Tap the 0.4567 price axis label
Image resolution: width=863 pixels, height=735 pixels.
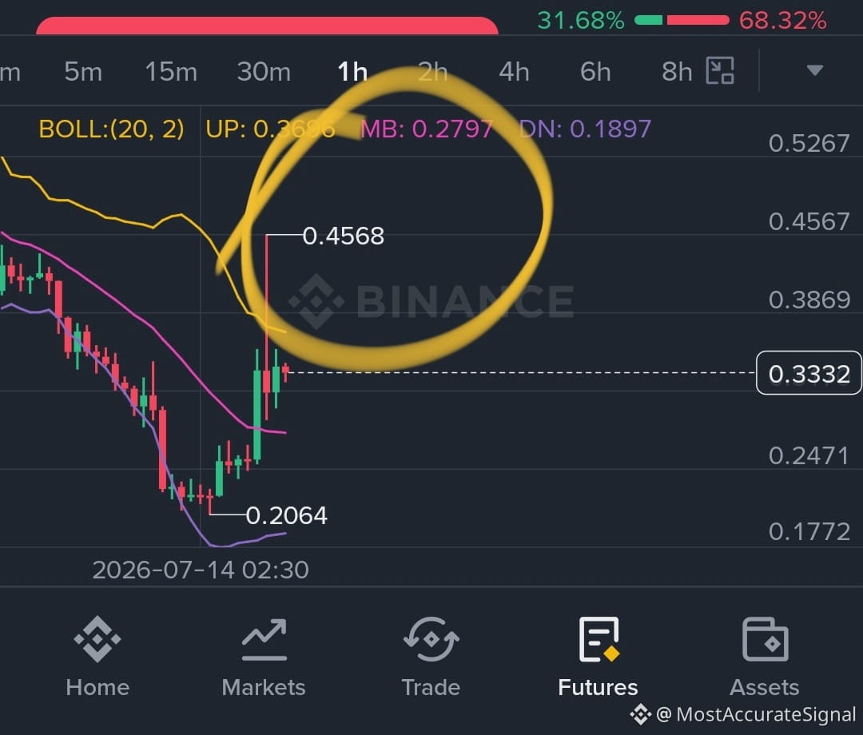coord(809,222)
